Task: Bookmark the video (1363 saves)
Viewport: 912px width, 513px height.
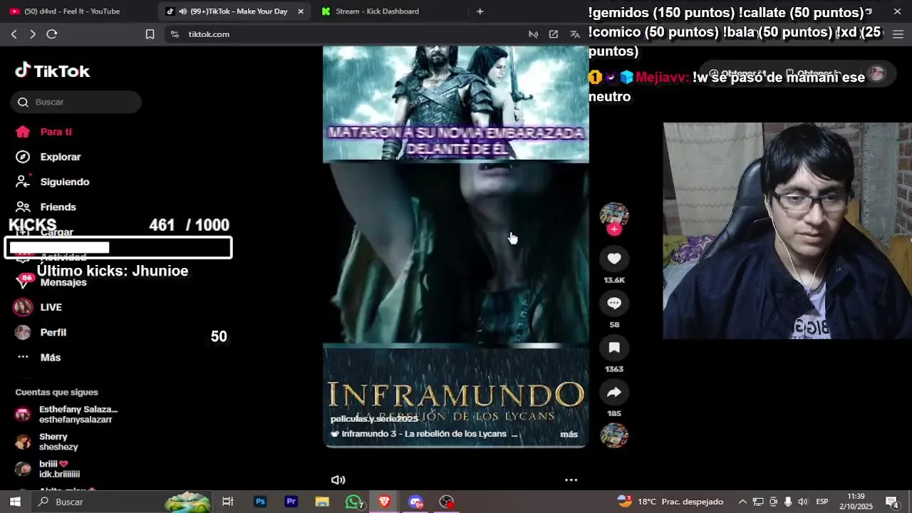Action: (614, 348)
